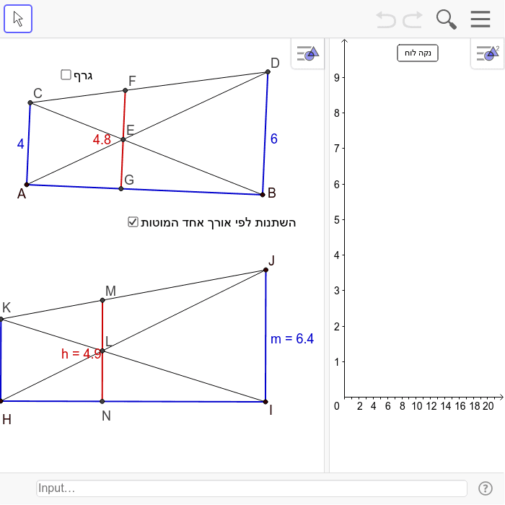This screenshot has height=505, width=505.
Task: Select point G on segment AB
Action: [x=121, y=188]
